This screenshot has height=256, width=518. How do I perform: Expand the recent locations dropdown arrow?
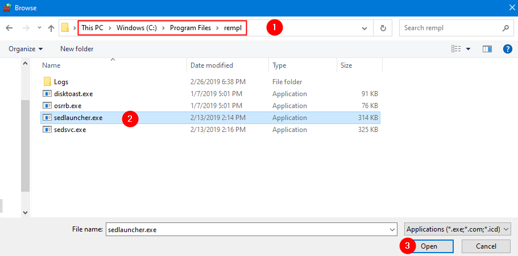39,28
